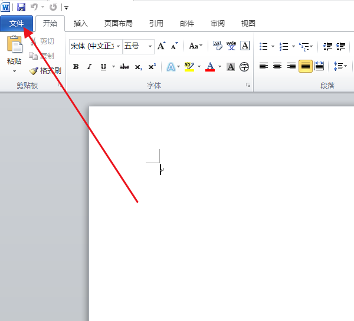Open the font size dropdown arrow
This screenshot has width=354, height=321.
(150, 46)
